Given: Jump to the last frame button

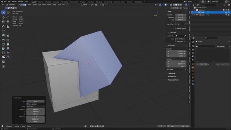Looking at the screenshot, I should (x=103, y=126).
